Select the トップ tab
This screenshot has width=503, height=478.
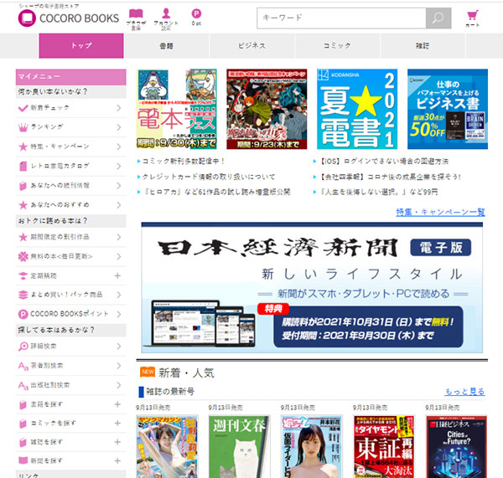pyautogui.click(x=81, y=46)
